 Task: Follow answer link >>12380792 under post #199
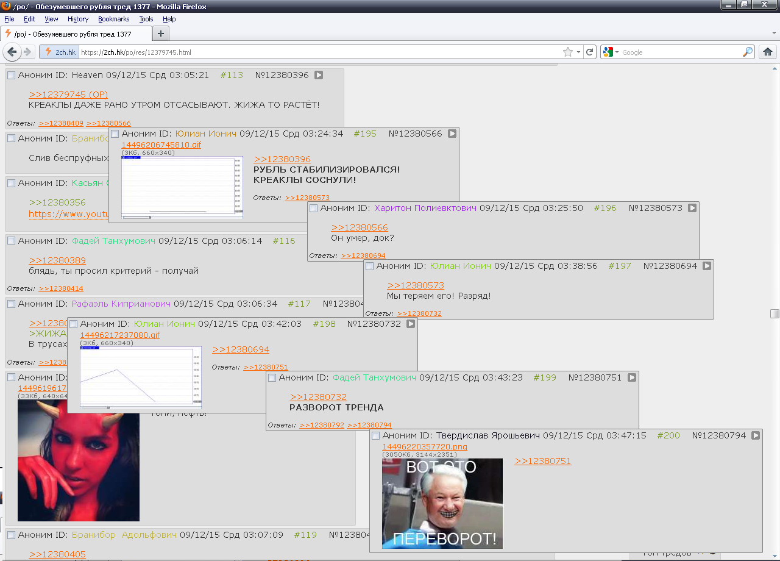coord(322,425)
